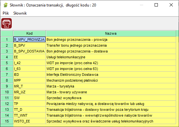Select the SW code cell
179x127 pixels.
click(x=29, y=98)
